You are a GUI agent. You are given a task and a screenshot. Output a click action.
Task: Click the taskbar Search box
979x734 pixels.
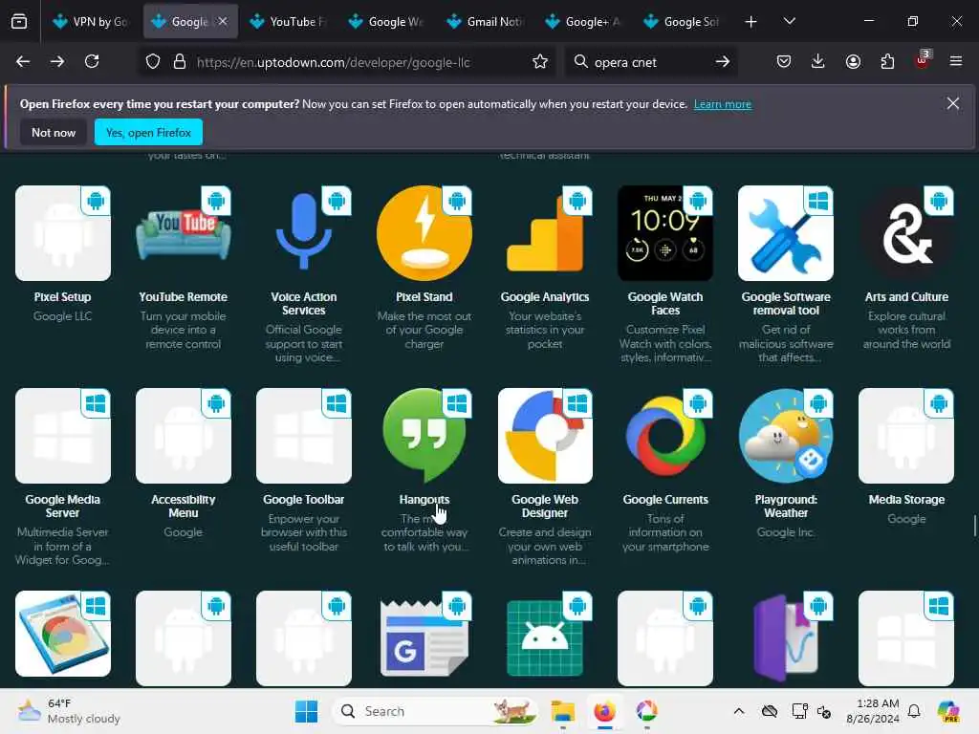coord(435,711)
